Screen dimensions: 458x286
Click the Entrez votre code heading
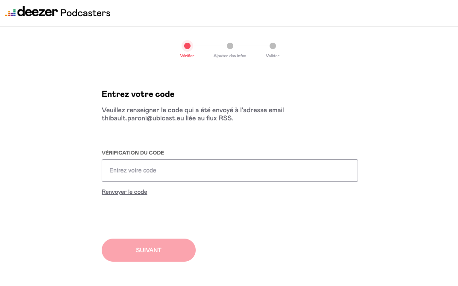click(138, 94)
